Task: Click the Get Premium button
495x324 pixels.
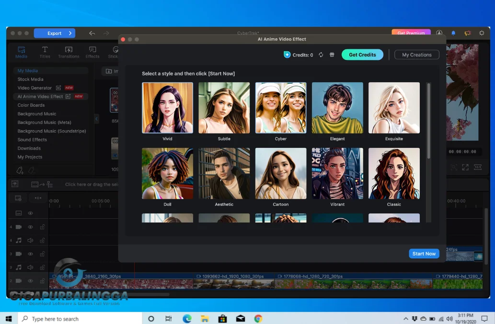Action: coord(411,32)
